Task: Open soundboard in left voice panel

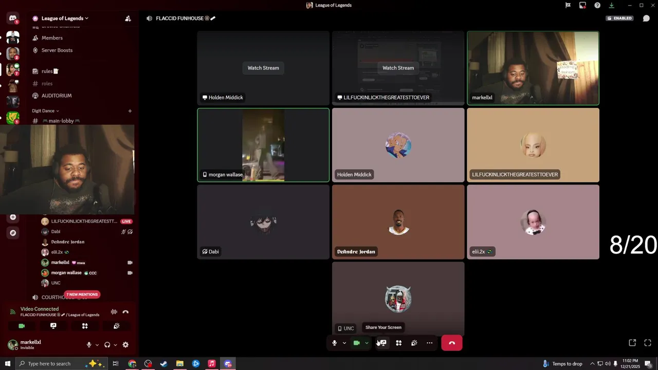Action: (x=117, y=326)
